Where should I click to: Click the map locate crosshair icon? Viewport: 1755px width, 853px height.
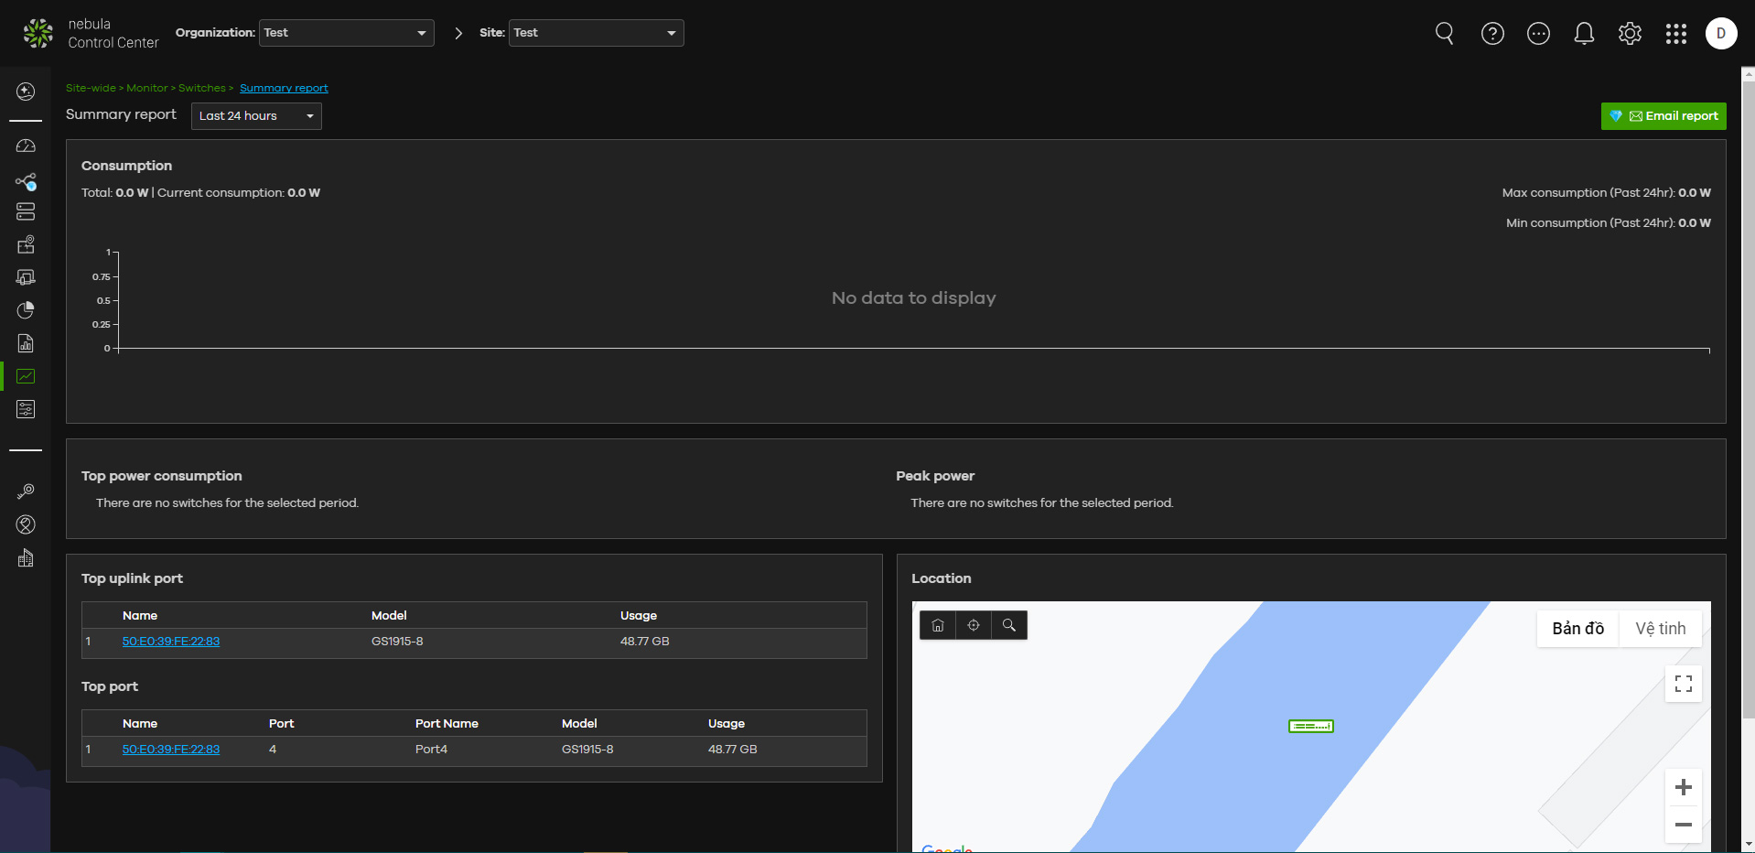coord(974,625)
